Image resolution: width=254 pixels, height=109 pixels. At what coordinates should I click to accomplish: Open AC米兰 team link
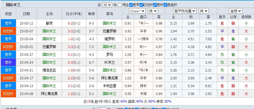[x=109, y=62]
